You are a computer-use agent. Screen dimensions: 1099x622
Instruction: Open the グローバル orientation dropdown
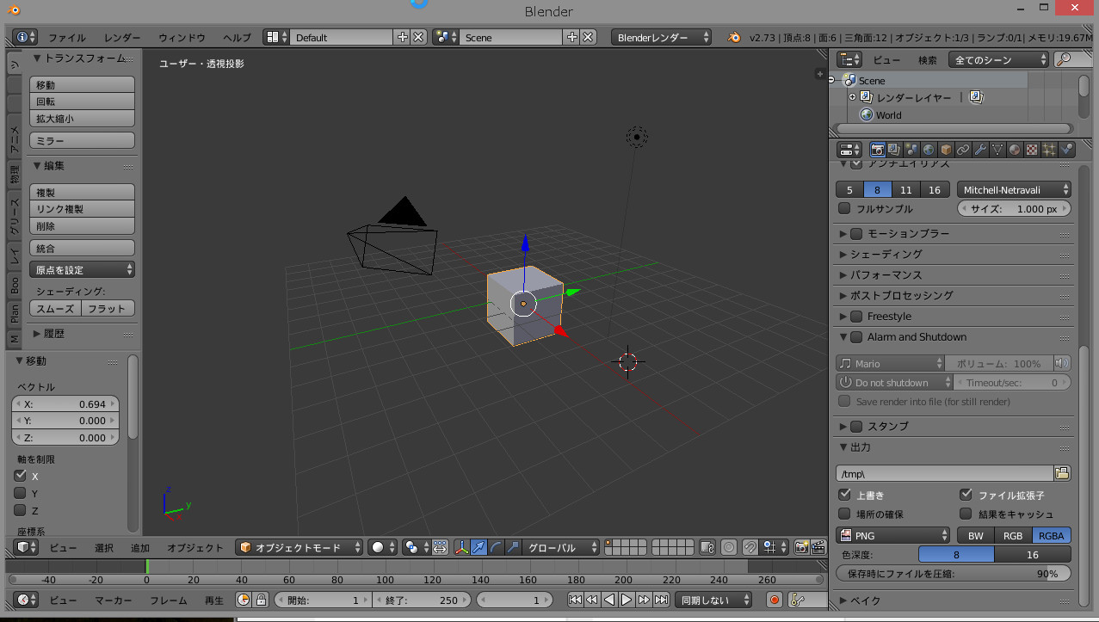point(562,547)
